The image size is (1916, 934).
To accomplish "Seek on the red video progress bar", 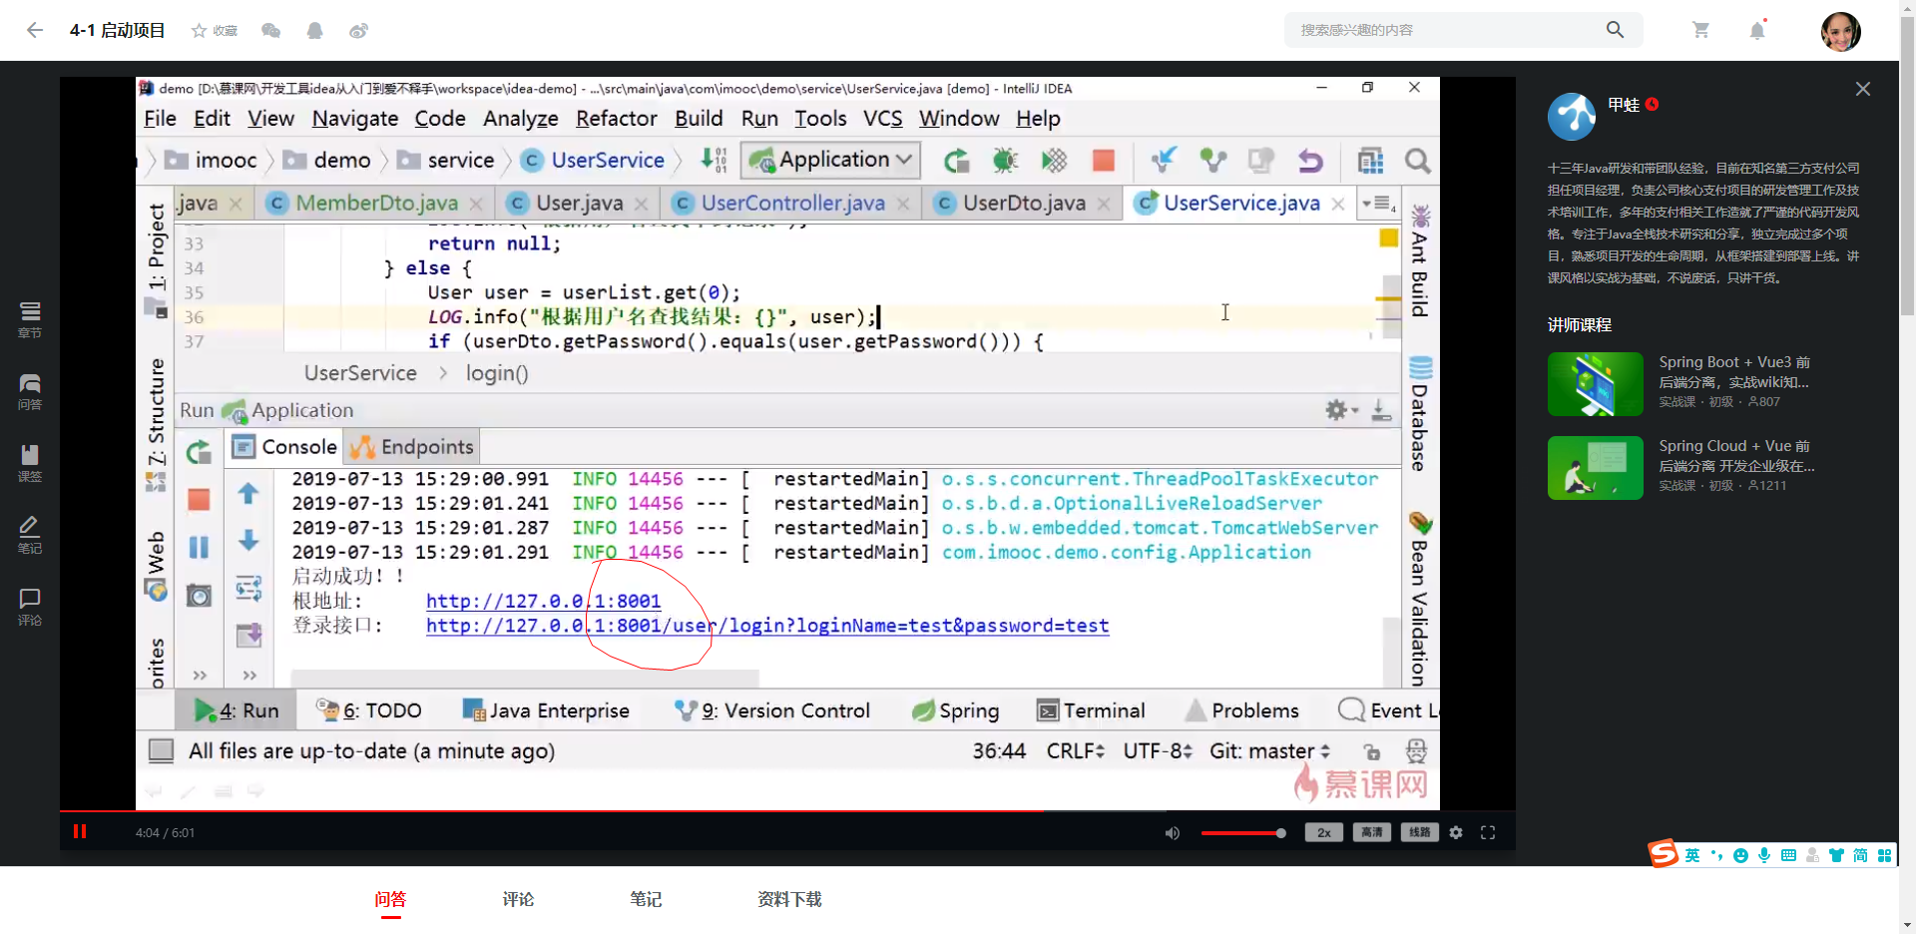I will (x=787, y=811).
